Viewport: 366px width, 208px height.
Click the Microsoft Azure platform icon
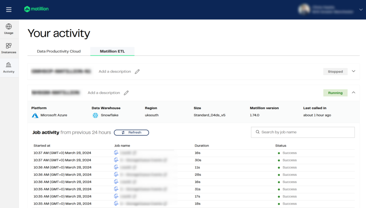click(x=35, y=116)
